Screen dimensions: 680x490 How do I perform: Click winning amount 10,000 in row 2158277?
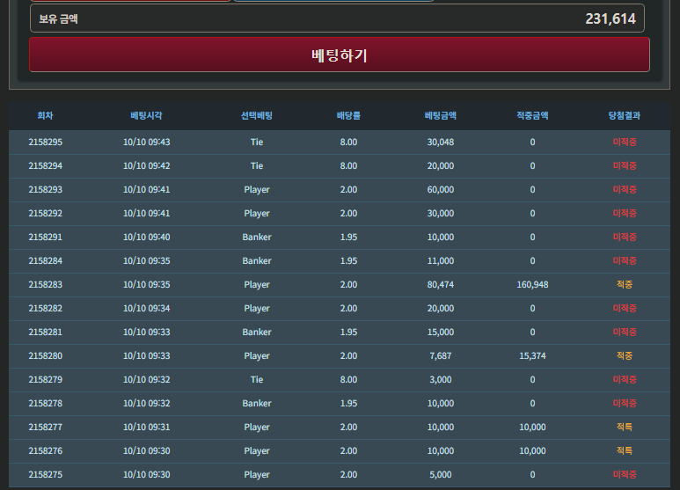click(532, 428)
